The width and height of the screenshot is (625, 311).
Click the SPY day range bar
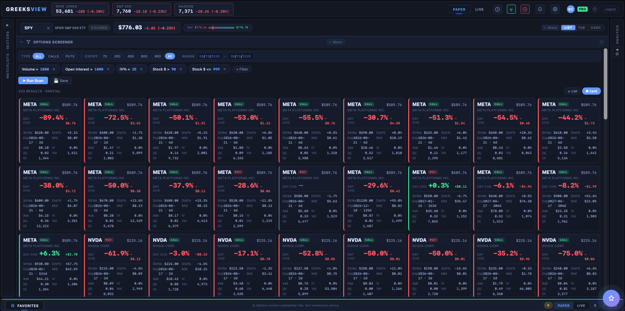[221, 28]
